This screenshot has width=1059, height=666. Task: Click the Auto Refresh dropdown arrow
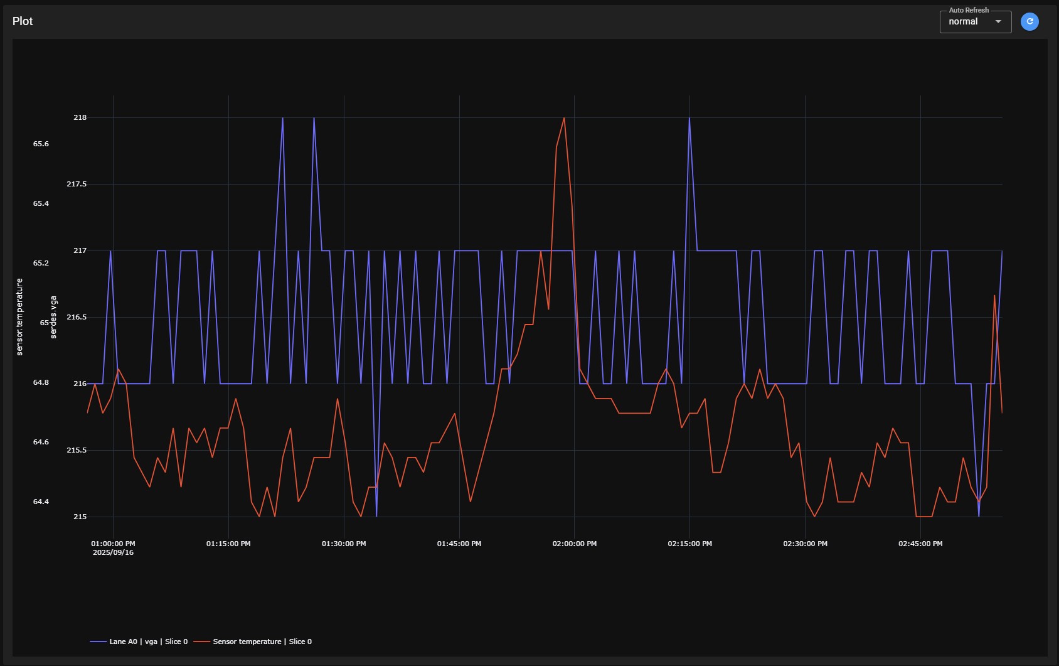pos(998,22)
